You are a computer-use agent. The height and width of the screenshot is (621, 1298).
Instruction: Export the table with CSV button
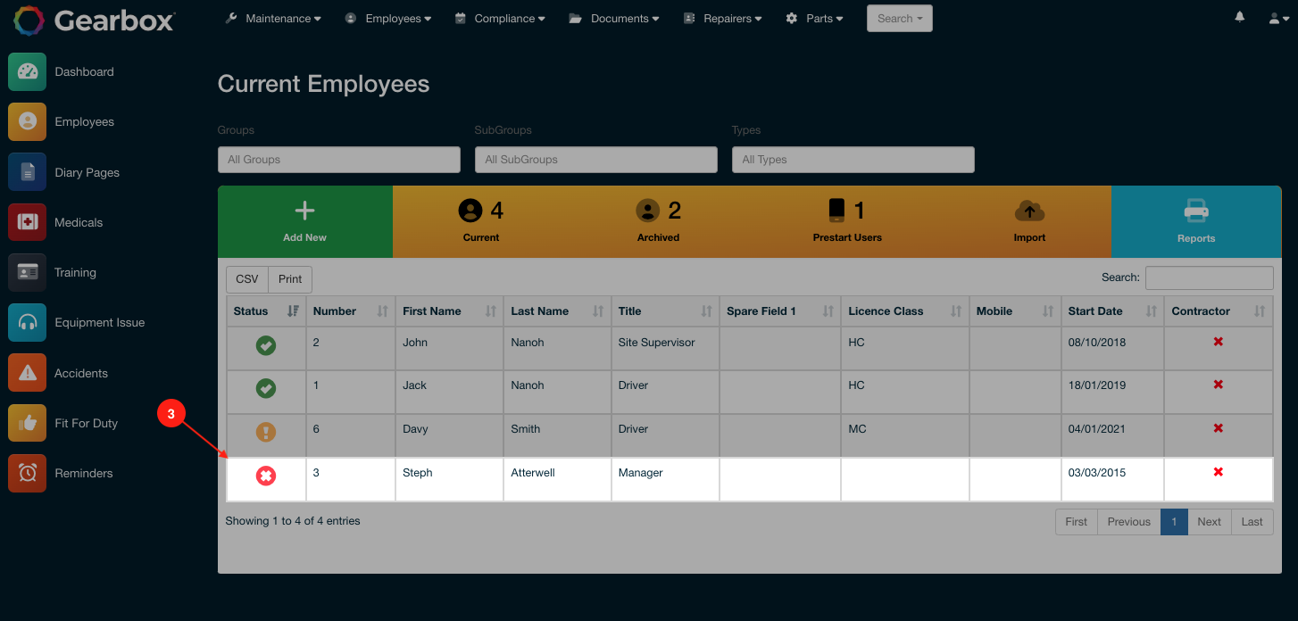coord(247,279)
